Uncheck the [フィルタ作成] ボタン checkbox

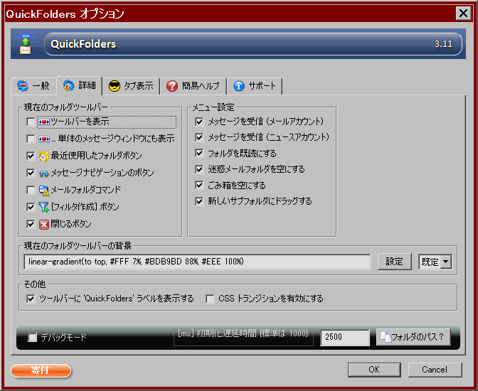(x=31, y=208)
